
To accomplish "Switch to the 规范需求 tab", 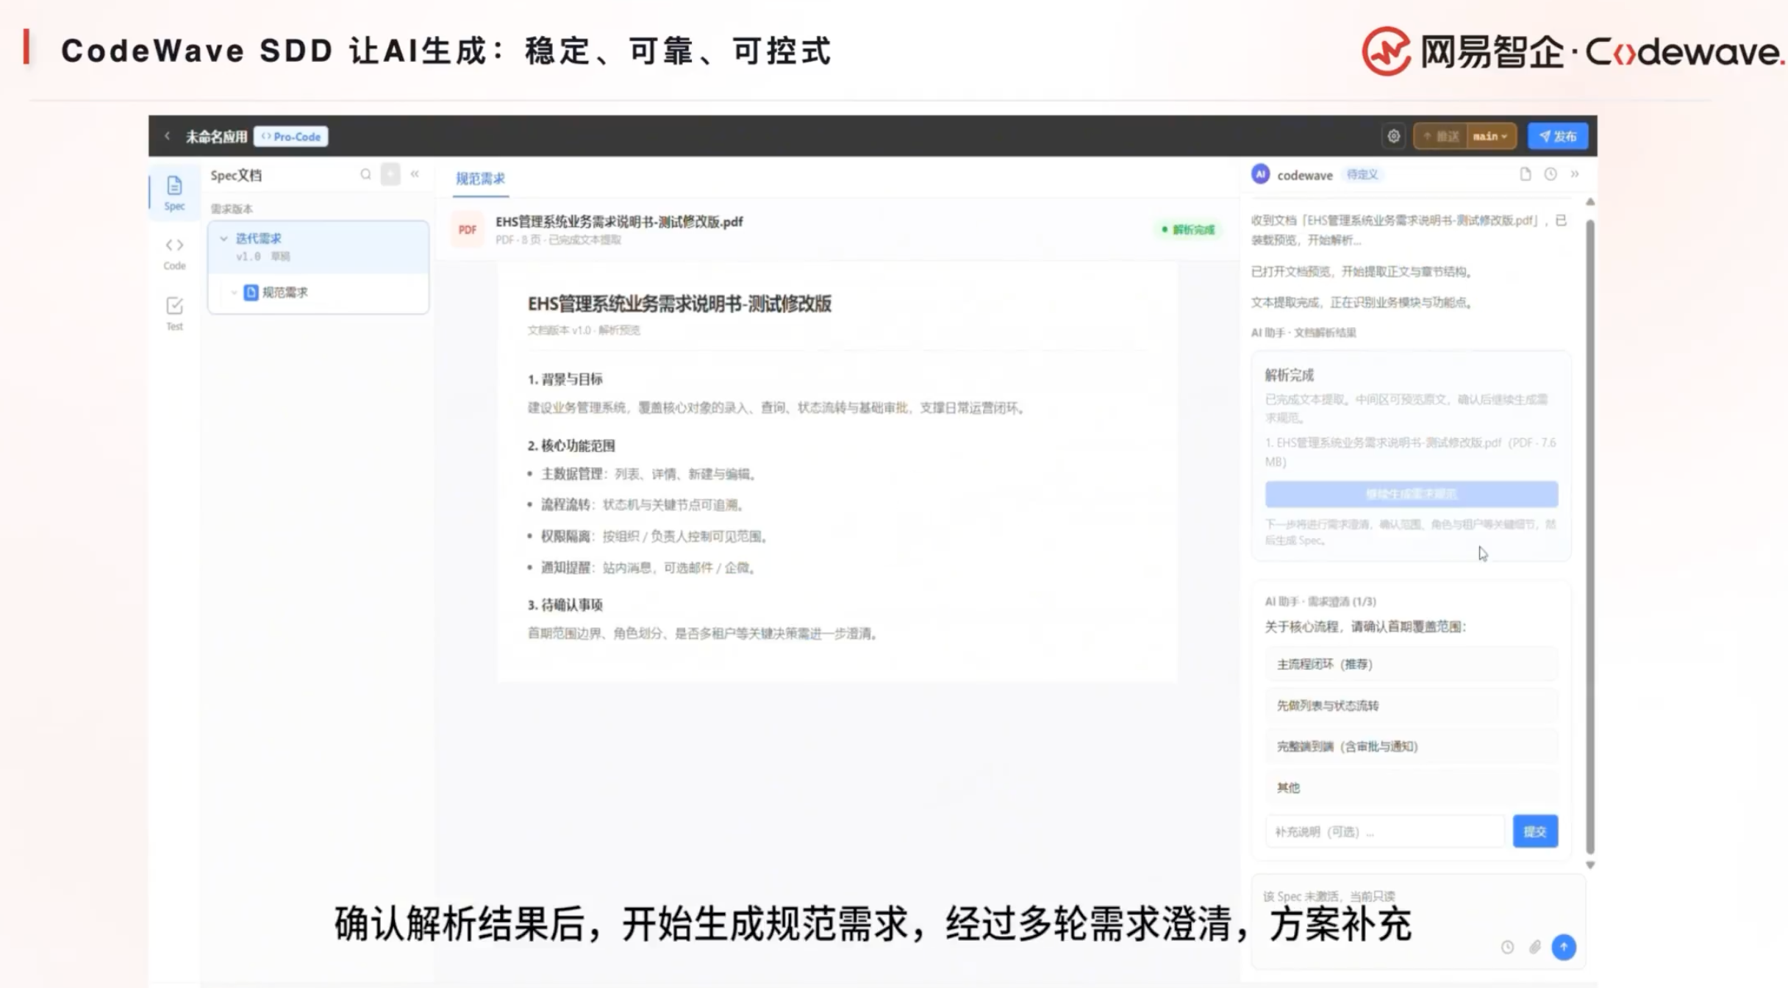I will [x=480, y=178].
